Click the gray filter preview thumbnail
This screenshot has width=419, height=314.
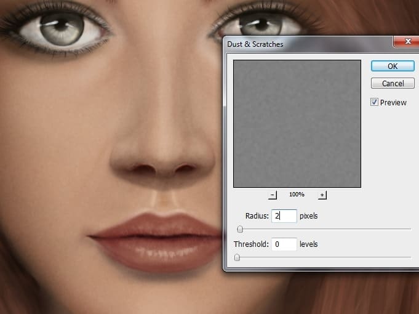(297, 124)
